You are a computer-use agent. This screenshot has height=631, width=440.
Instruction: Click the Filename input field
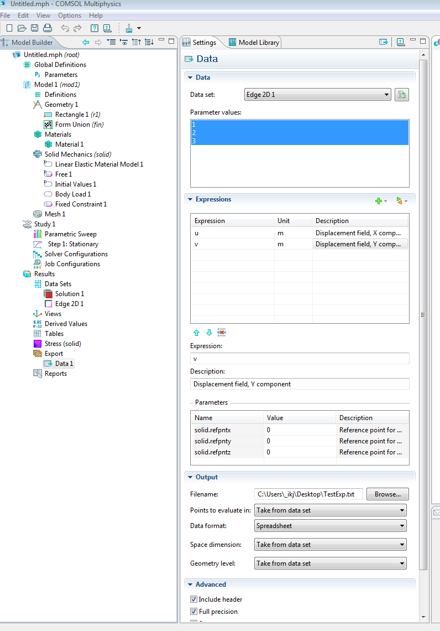pyautogui.click(x=308, y=494)
